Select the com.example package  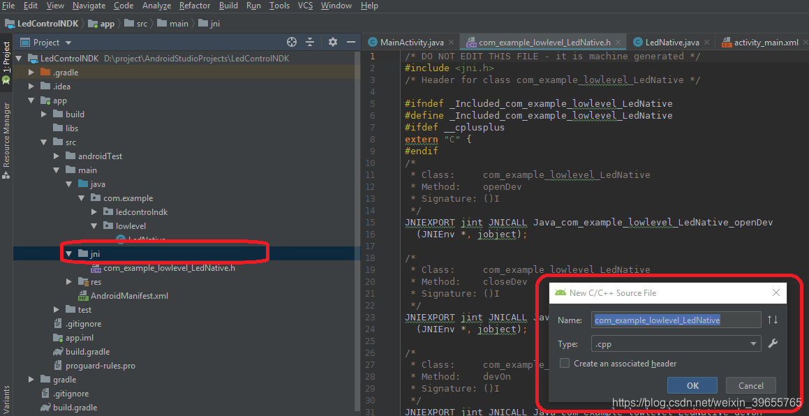[128, 198]
